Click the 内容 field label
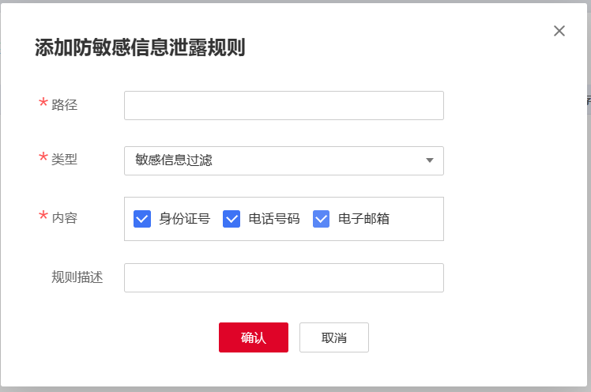This screenshot has height=392, width=591. coord(65,217)
